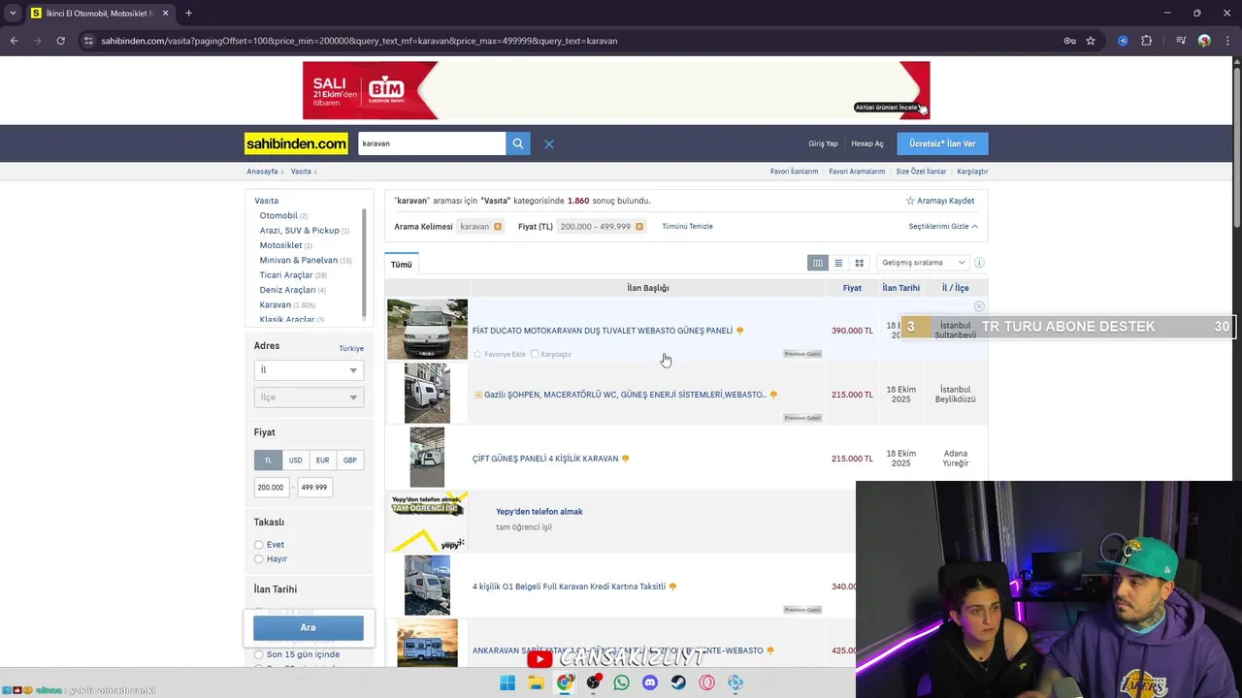This screenshot has height=698, width=1242.
Task: Open the Chrome profile avatar
Action: pos(1204,41)
